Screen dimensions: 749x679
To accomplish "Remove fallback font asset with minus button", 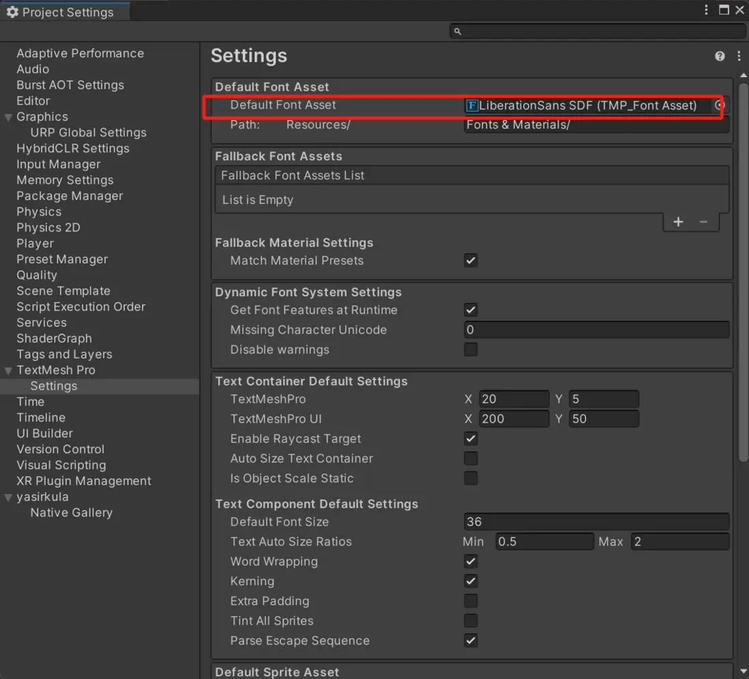I will pyautogui.click(x=703, y=222).
